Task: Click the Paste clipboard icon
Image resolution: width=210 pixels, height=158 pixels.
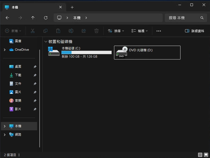Action: pyautogui.click(x=58, y=31)
